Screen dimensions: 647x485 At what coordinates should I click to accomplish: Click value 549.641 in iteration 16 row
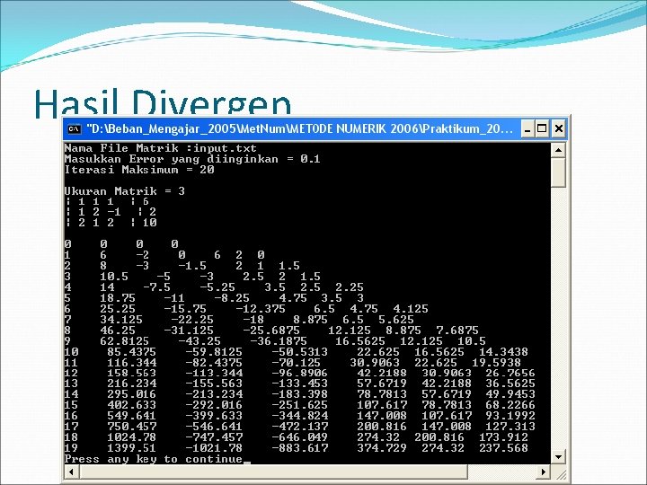[131, 416]
